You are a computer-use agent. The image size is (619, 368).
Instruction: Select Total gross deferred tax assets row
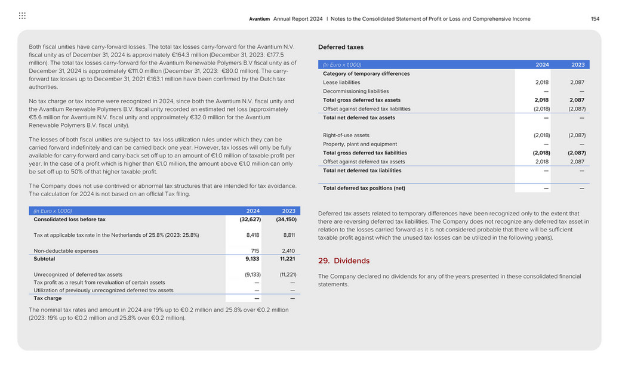(454, 100)
